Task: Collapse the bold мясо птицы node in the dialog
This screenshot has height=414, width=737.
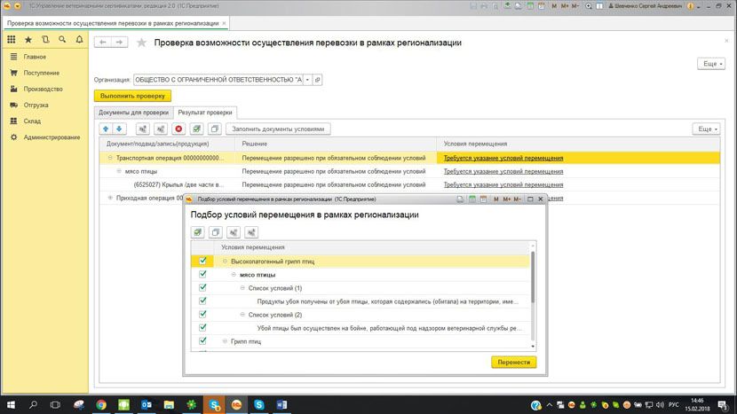Action: (234, 275)
